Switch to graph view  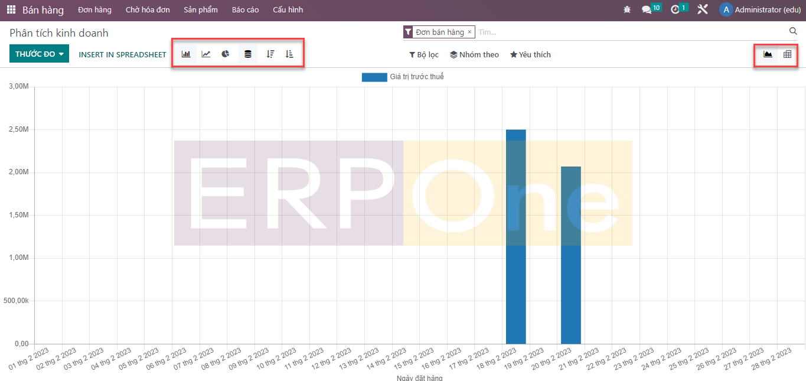point(768,54)
